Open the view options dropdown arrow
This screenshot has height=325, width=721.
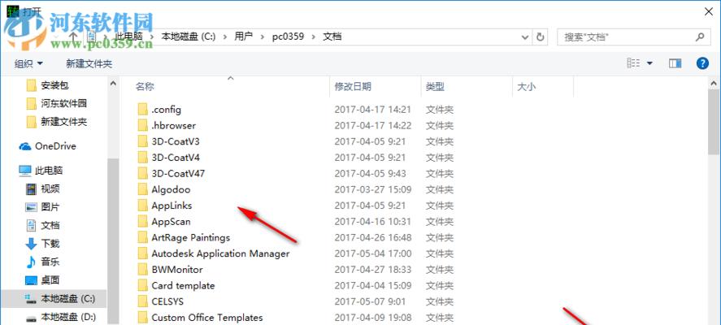pyautogui.click(x=649, y=63)
